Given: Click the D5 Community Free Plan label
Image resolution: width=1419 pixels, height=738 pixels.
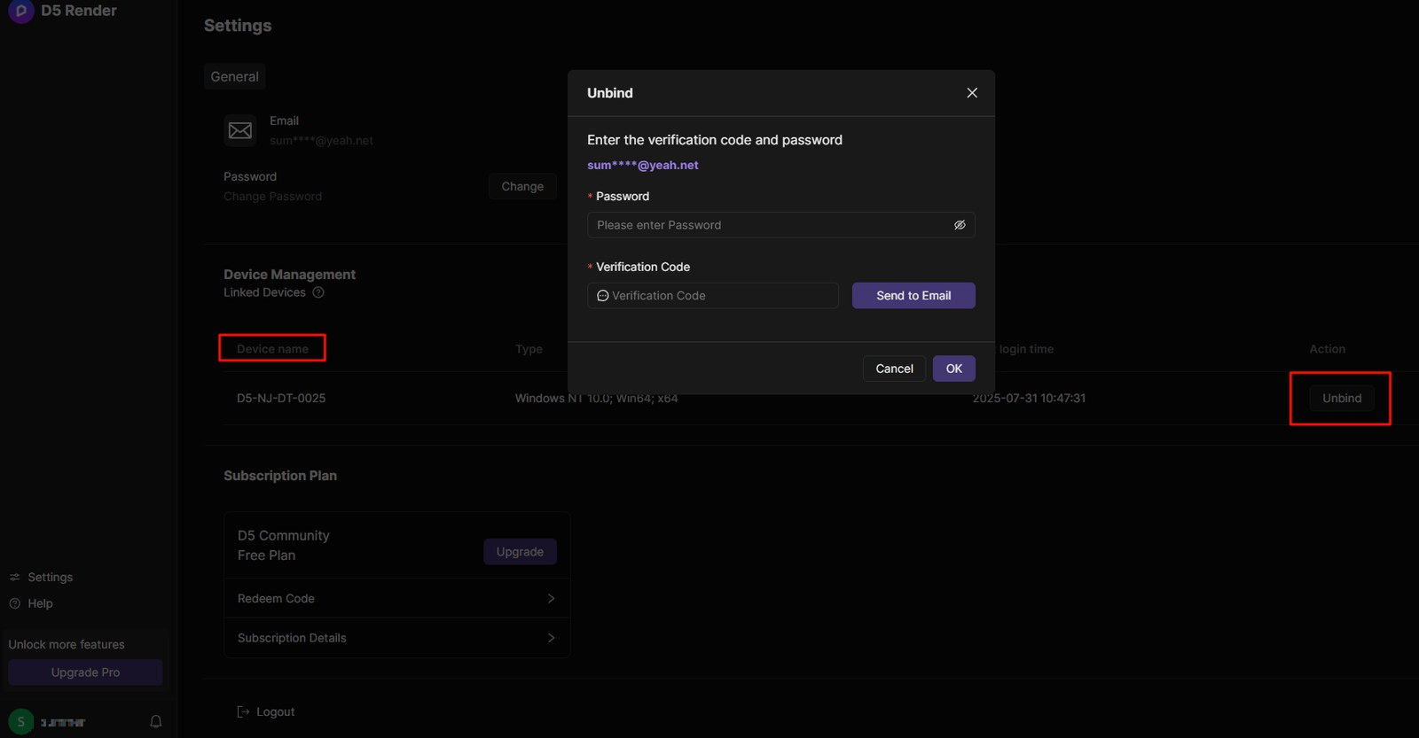Looking at the screenshot, I should click(x=284, y=546).
